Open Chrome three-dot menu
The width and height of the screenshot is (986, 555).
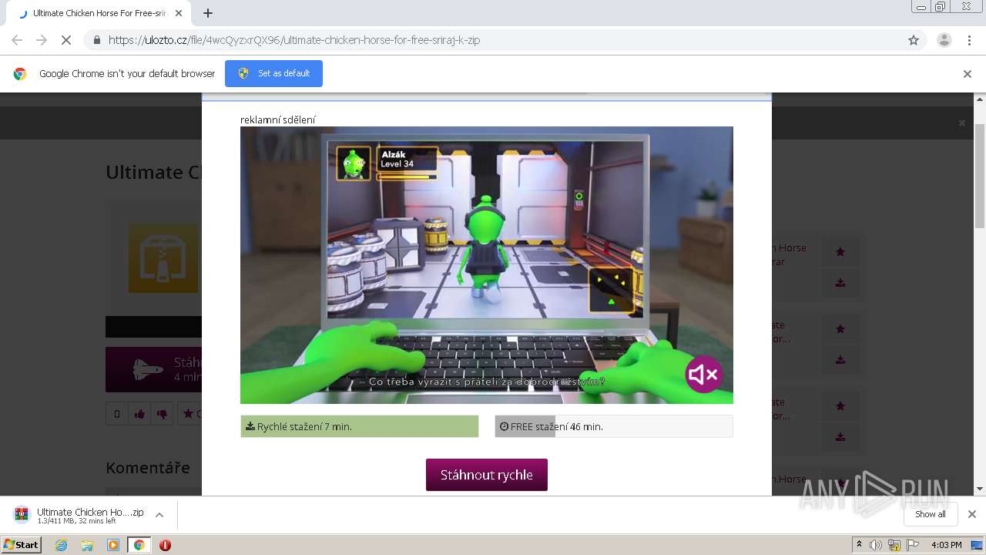point(970,40)
